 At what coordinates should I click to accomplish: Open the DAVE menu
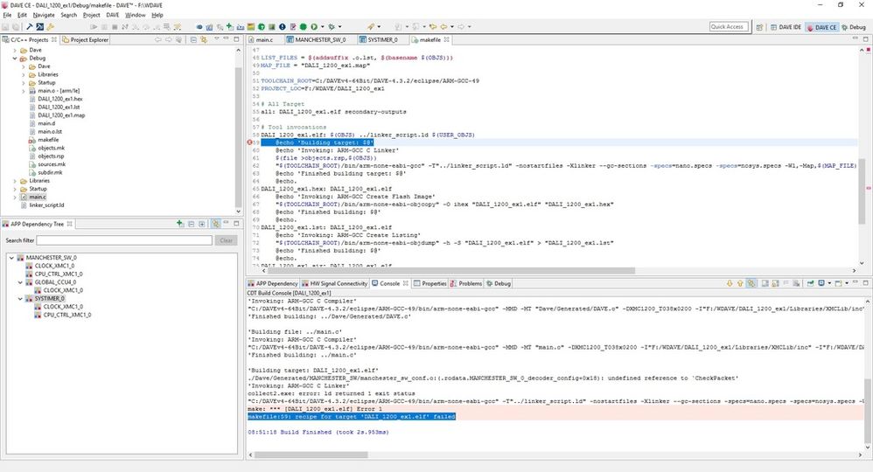[x=113, y=15]
